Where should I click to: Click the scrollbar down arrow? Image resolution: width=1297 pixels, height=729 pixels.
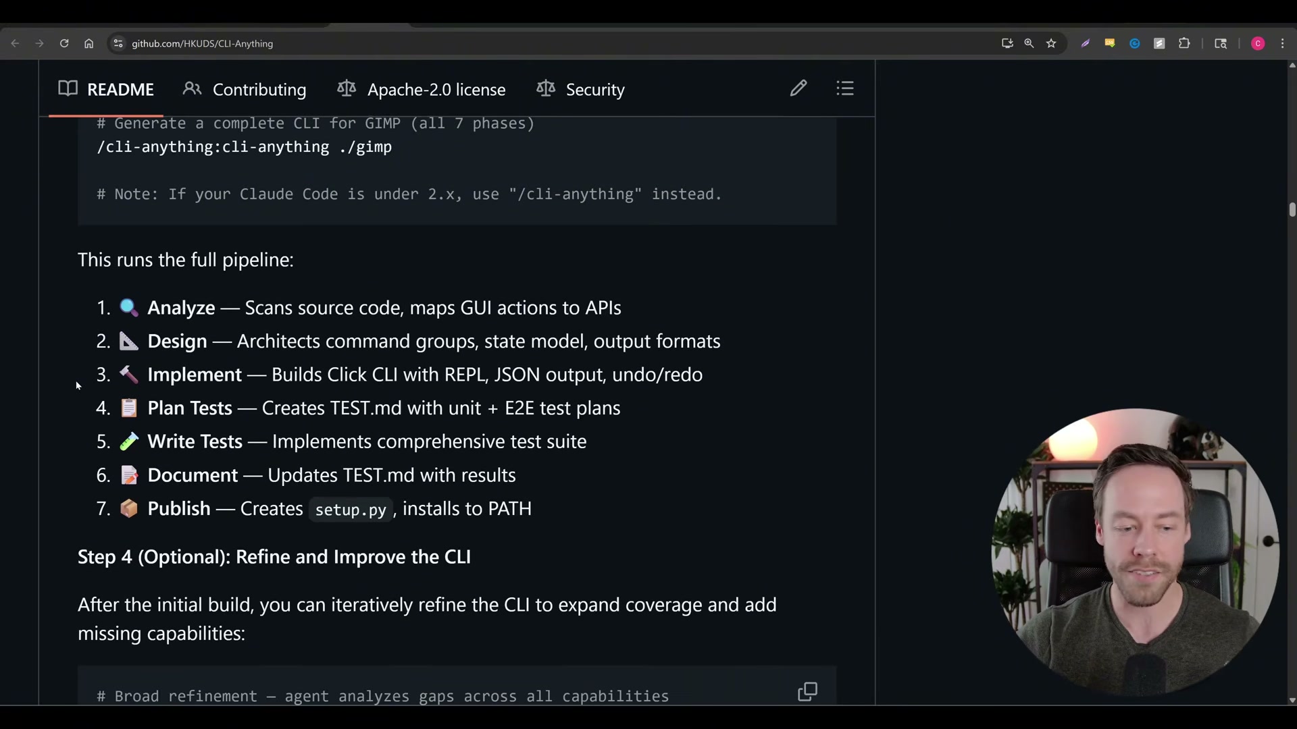[x=1292, y=701]
